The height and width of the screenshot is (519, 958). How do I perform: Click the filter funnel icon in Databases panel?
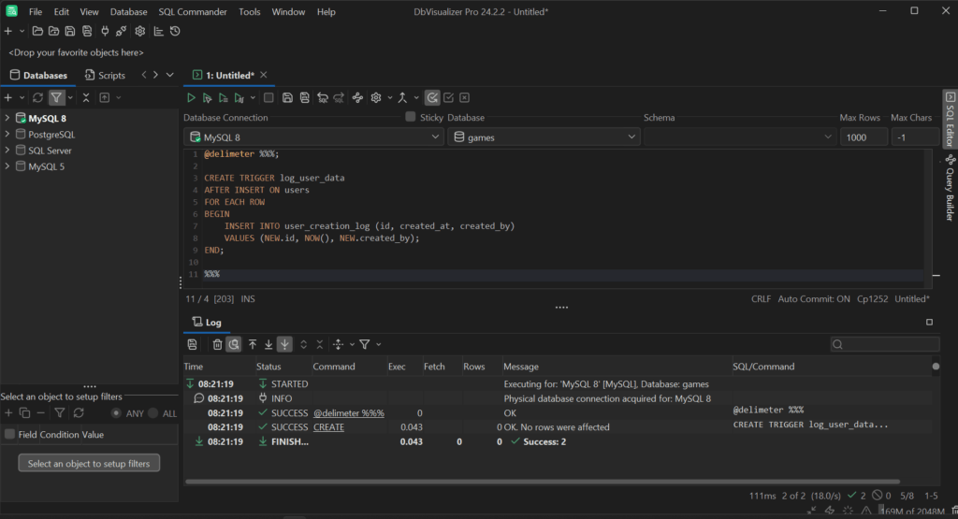coord(57,97)
